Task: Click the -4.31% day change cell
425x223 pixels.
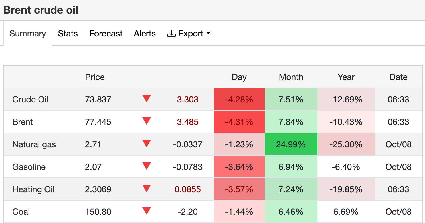Action: coord(239,122)
